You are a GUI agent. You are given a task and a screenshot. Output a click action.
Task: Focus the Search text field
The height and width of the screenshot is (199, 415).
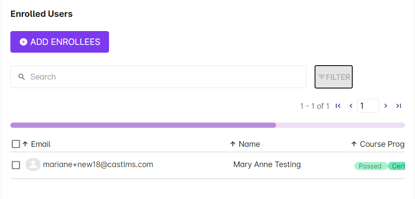pyautogui.click(x=164, y=77)
